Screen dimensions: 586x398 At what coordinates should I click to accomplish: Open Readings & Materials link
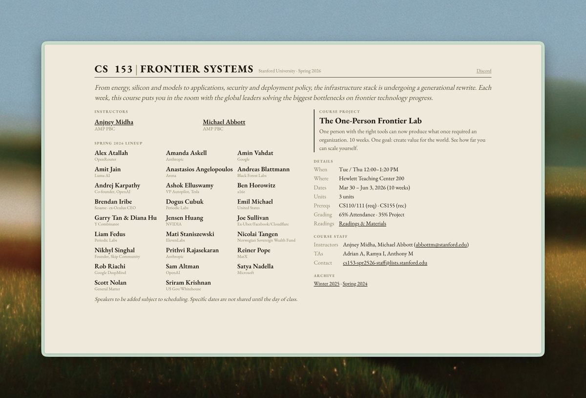[x=362, y=223]
